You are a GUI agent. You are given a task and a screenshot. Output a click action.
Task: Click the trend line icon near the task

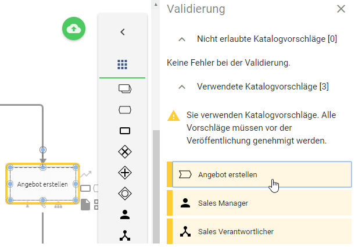coord(86,174)
